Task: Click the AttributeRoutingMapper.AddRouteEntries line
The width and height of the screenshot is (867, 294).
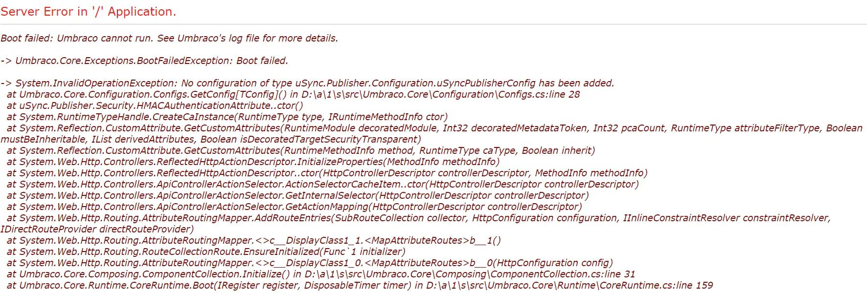Action: tap(418, 218)
